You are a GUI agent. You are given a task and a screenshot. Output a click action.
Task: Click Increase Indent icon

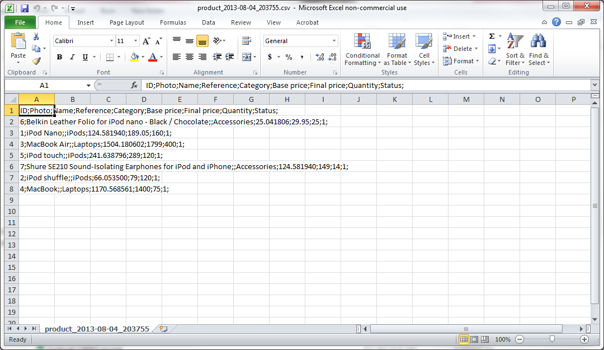tap(230, 57)
